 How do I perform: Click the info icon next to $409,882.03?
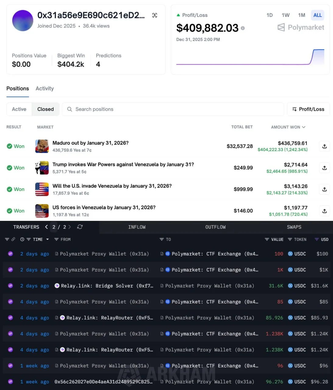pyautogui.click(x=242, y=28)
